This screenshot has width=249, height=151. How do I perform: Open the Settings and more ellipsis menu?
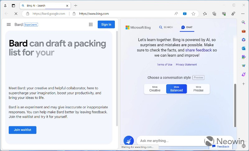tap(243, 14)
